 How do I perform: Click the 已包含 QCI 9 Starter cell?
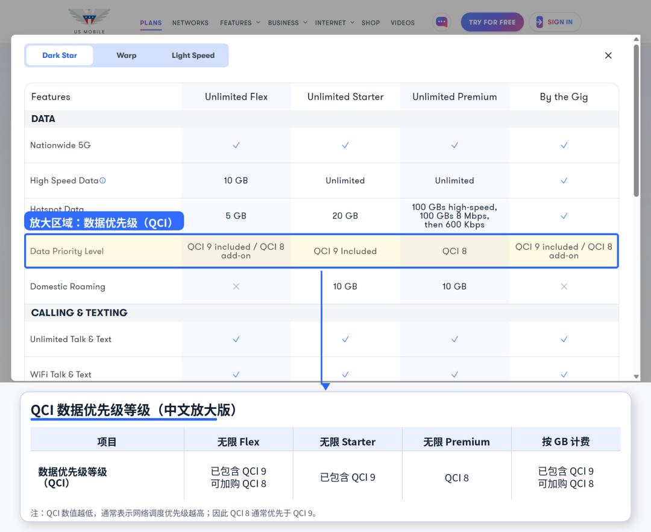(348, 477)
